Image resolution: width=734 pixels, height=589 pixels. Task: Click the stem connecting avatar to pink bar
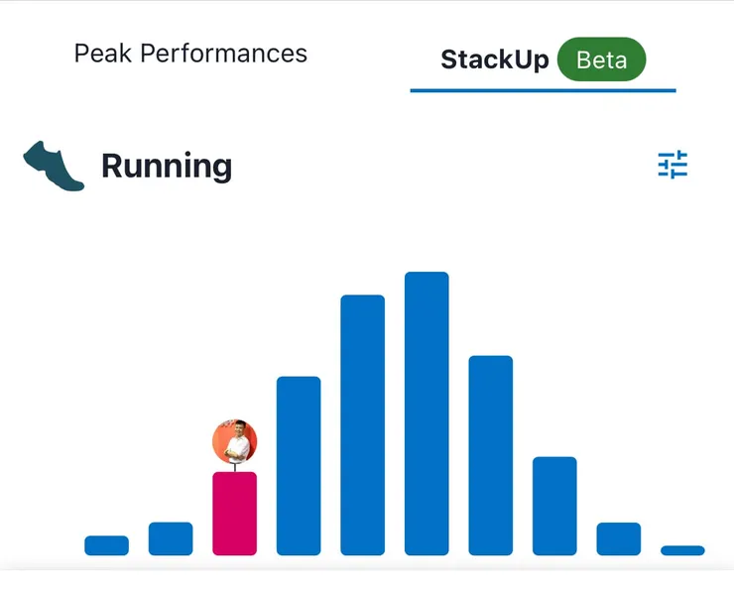pos(235,467)
